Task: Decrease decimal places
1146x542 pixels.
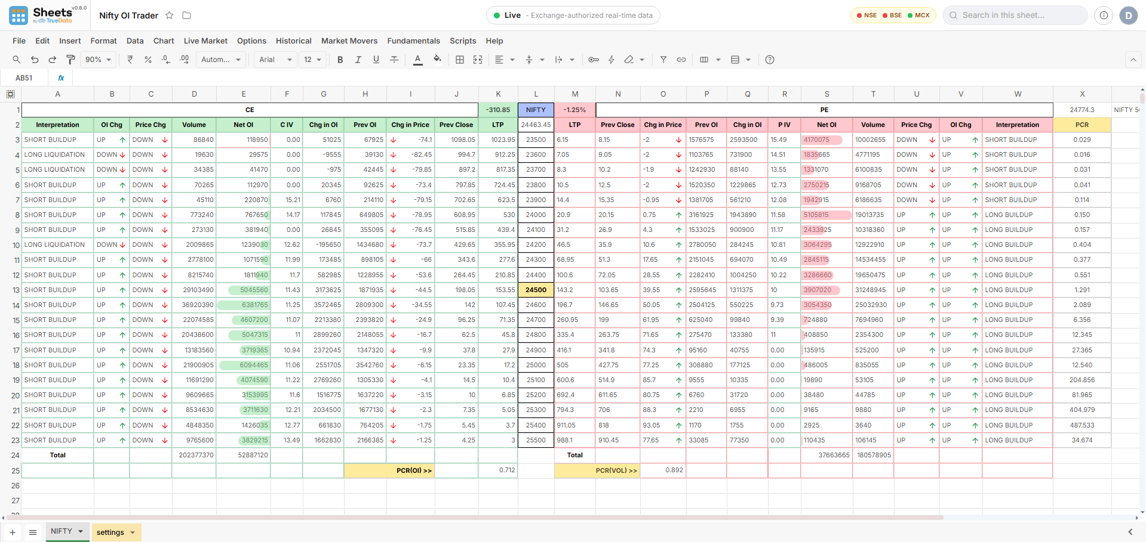Action: (x=166, y=60)
